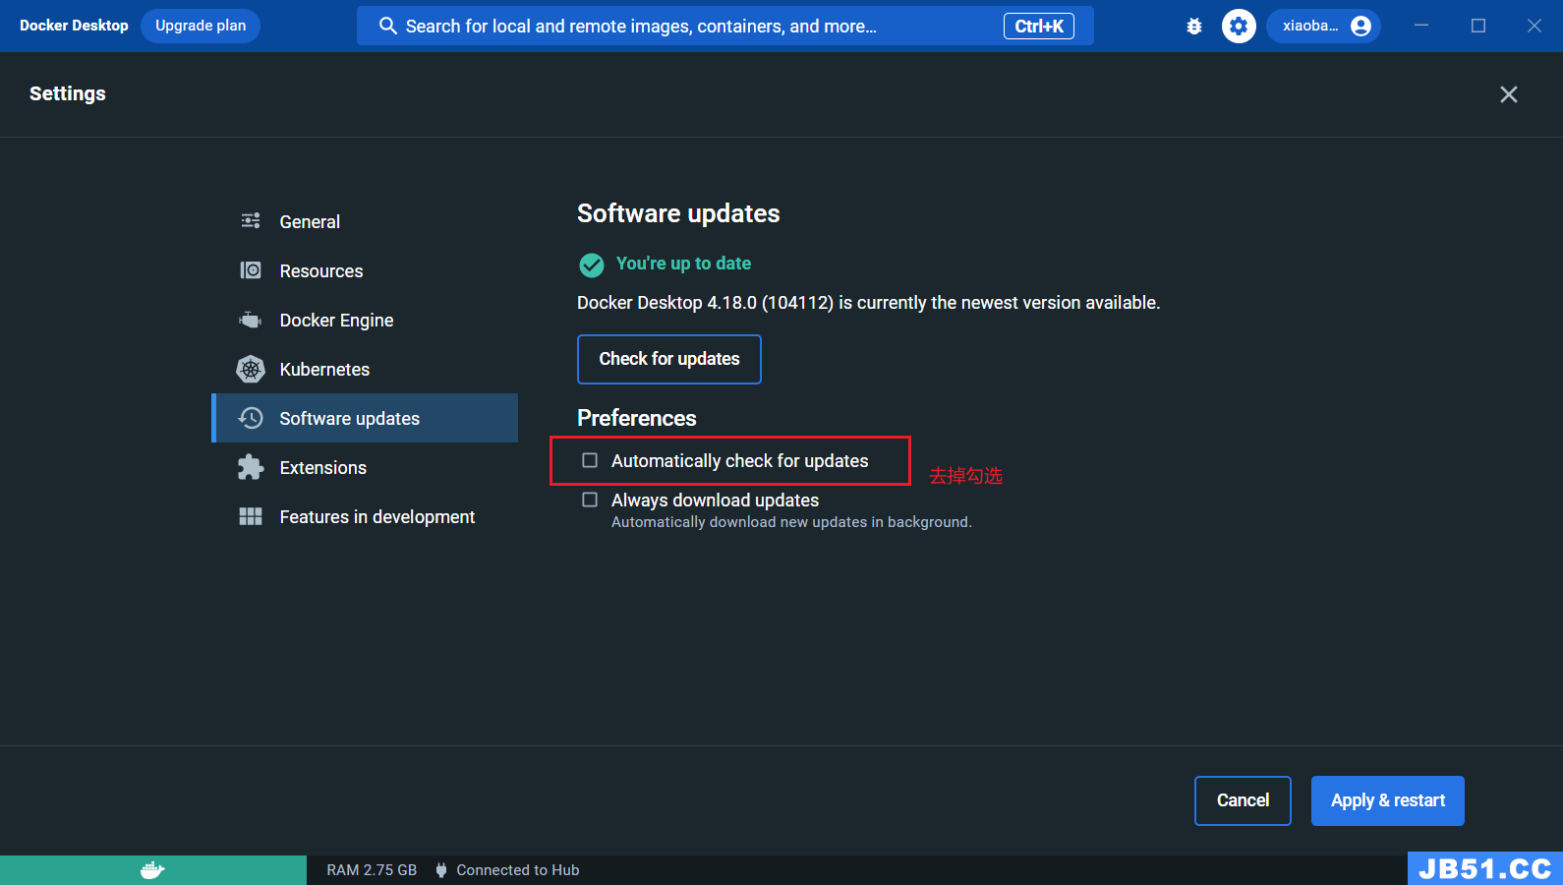Click the Upgrade plan button
The height and width of the screenshot is (885, 1563).
(x=201, y=26)
